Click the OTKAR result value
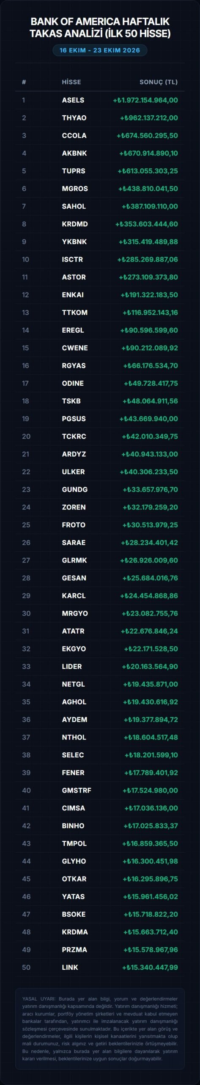Screen dimensions: 200x1085 click(x=150, y=879)
